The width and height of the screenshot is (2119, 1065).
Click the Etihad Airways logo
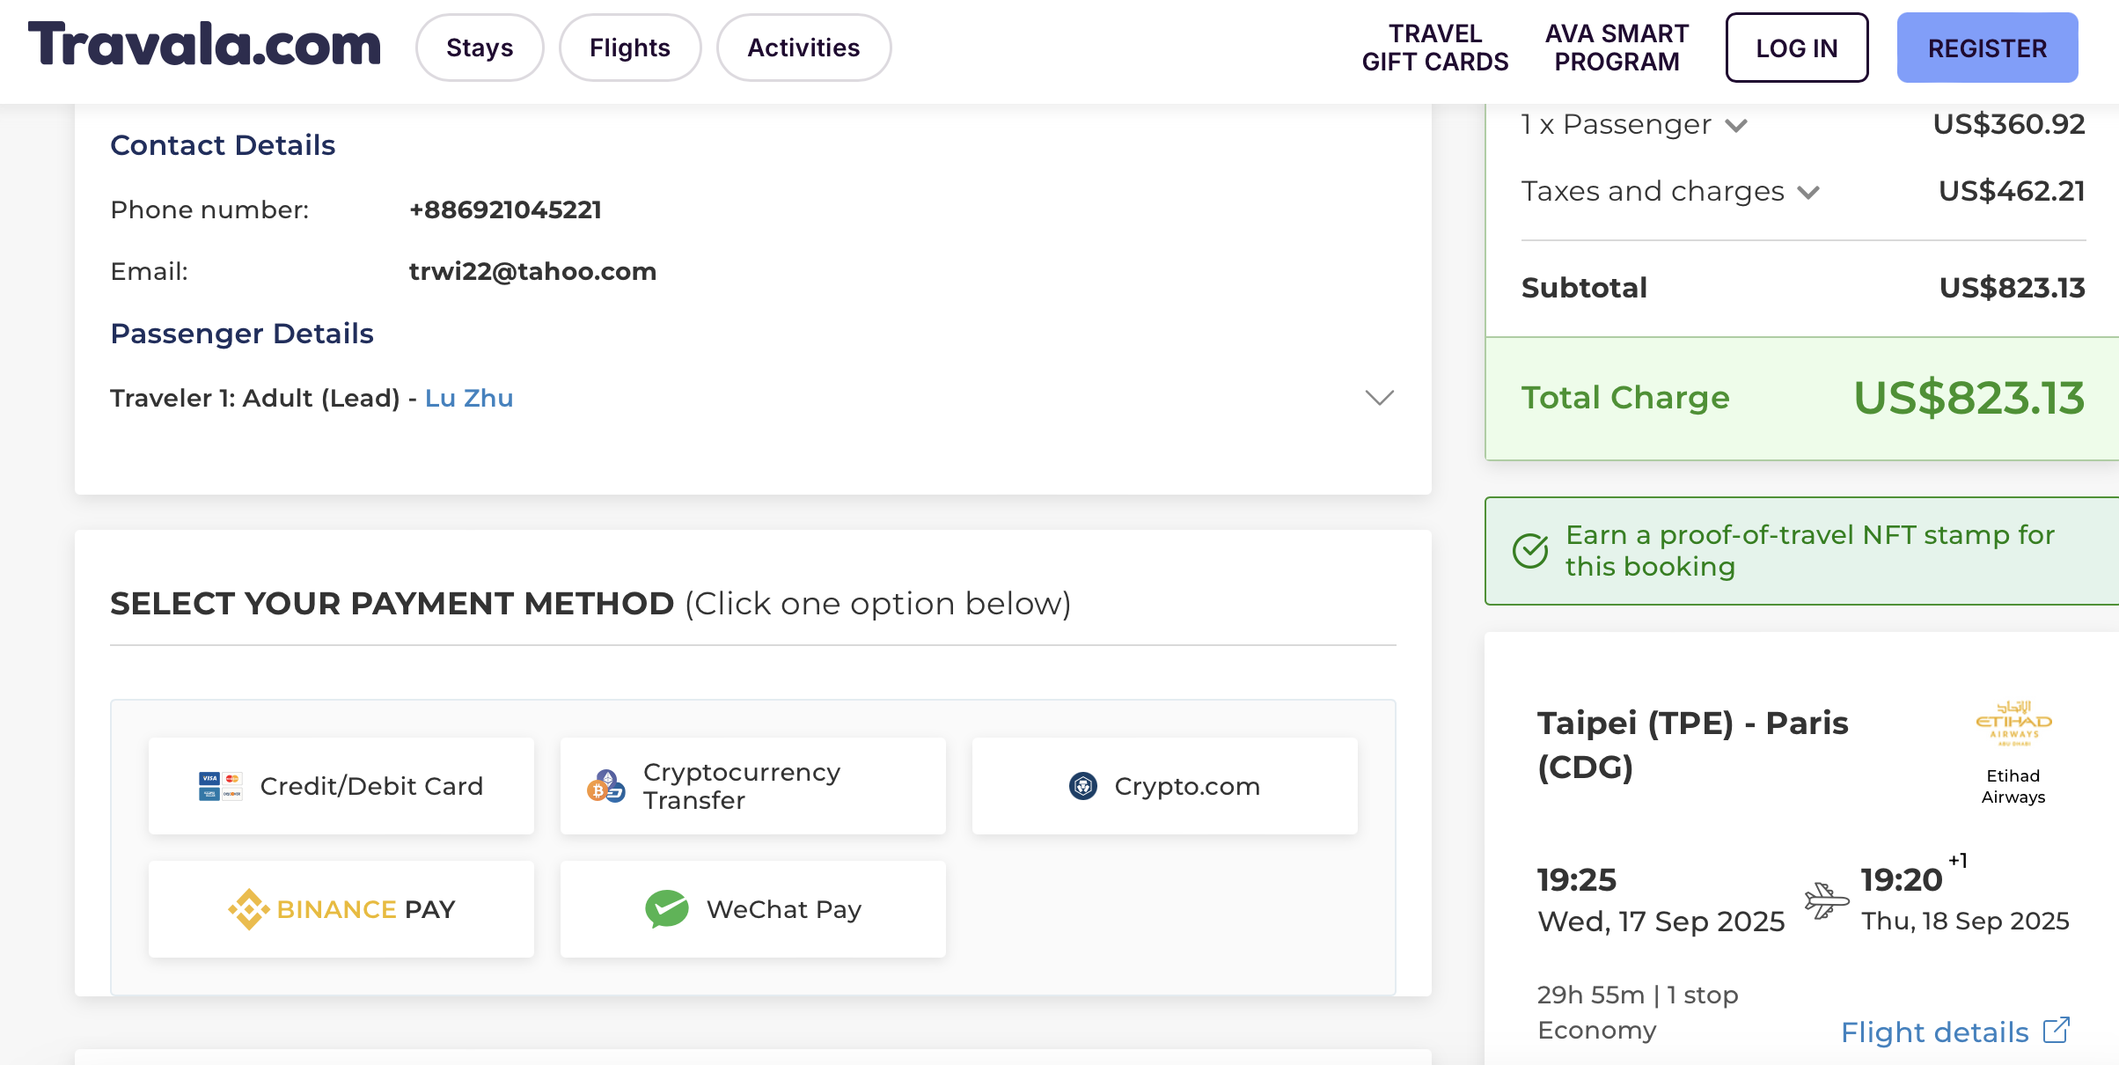tap(2013, 723)
